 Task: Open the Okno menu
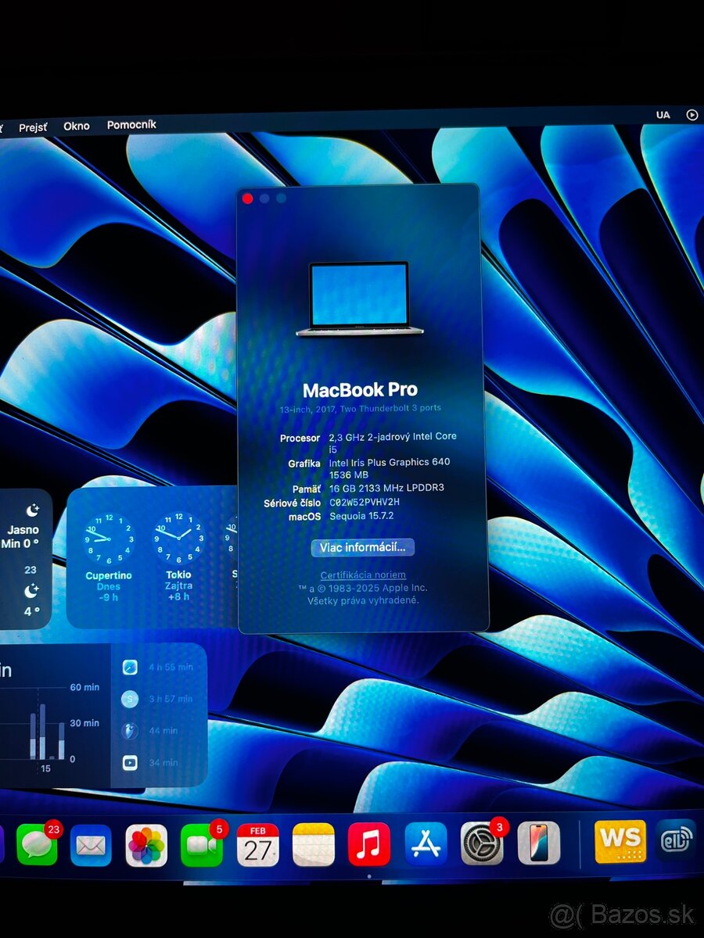(76, 125)
